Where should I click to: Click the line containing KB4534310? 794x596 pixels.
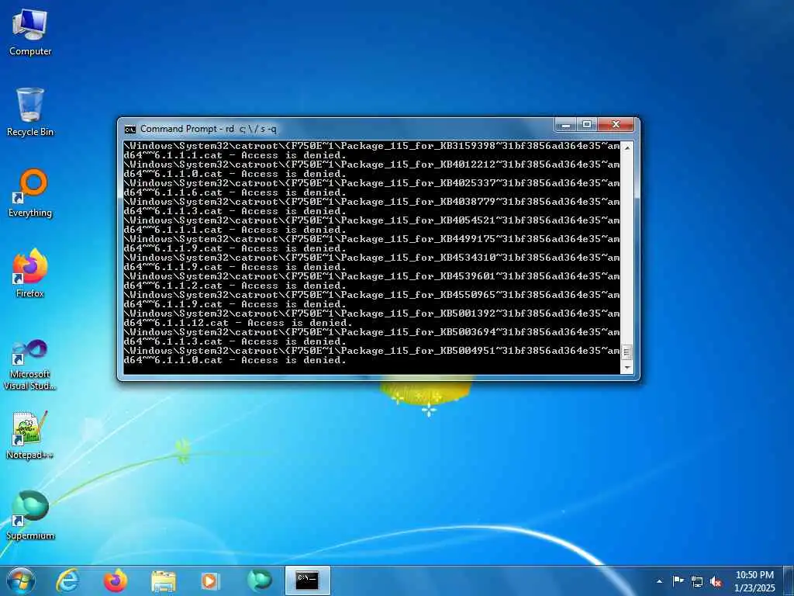371,258
